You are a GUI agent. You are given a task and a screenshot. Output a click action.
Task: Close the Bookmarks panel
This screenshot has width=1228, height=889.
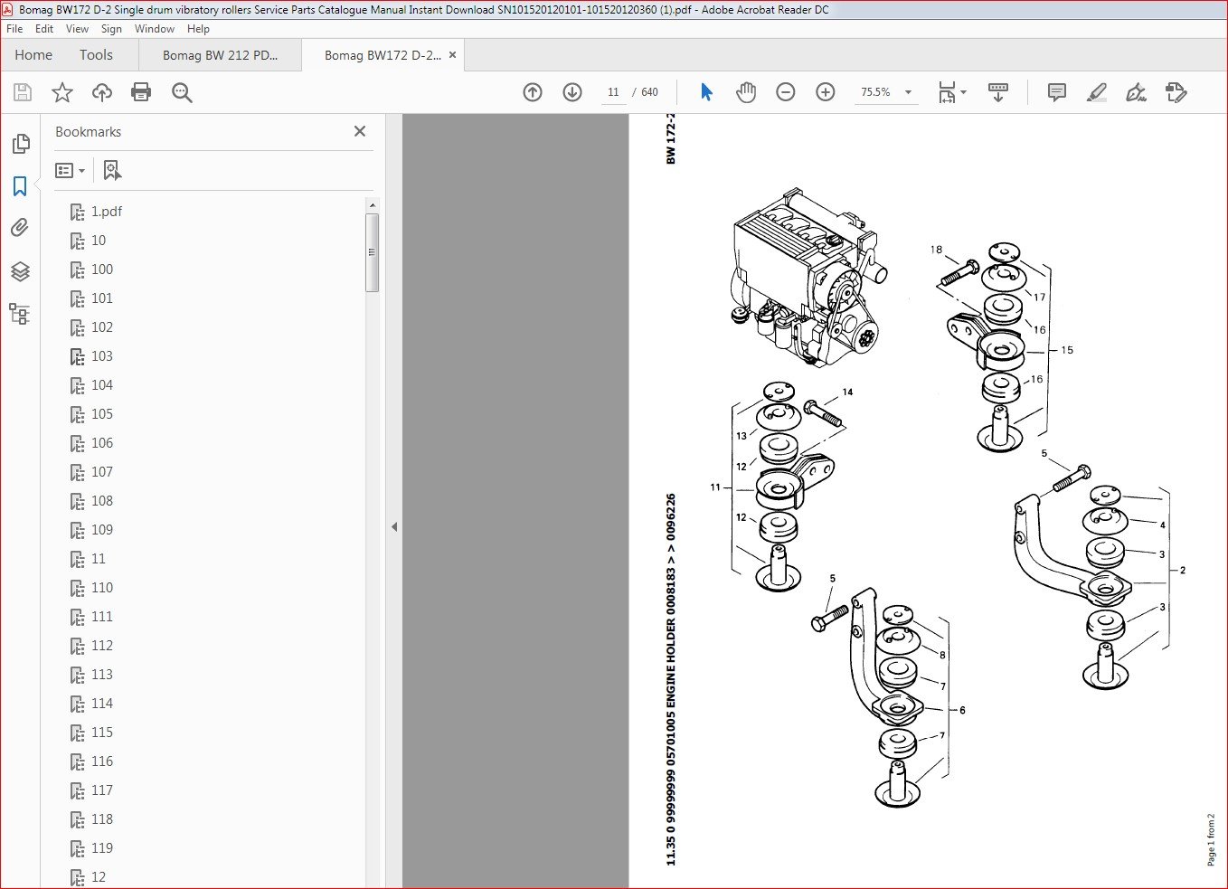pos(360,131)
